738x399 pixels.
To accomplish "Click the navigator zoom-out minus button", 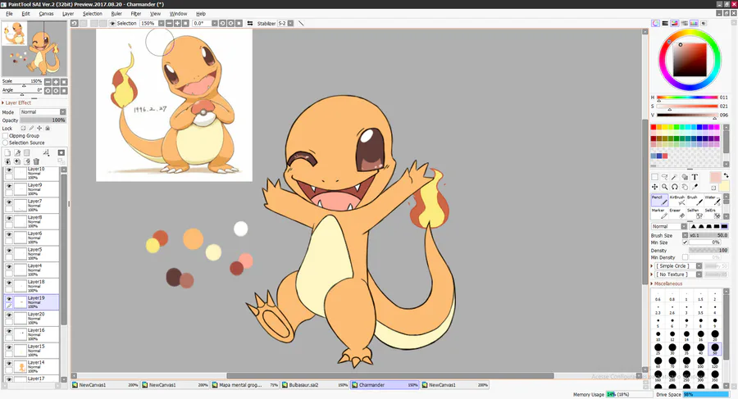I will (48, 82).
